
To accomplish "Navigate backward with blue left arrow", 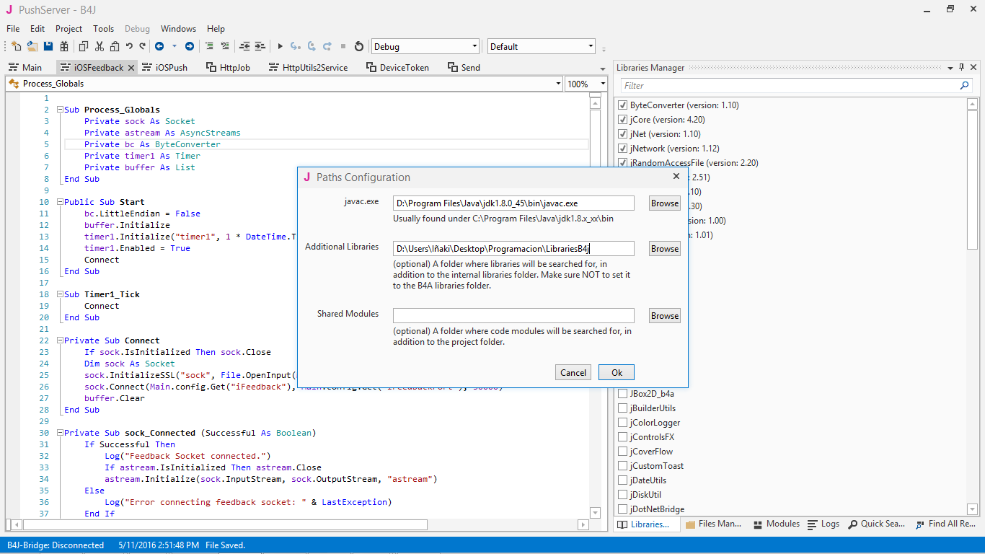I will coord(159,46).
